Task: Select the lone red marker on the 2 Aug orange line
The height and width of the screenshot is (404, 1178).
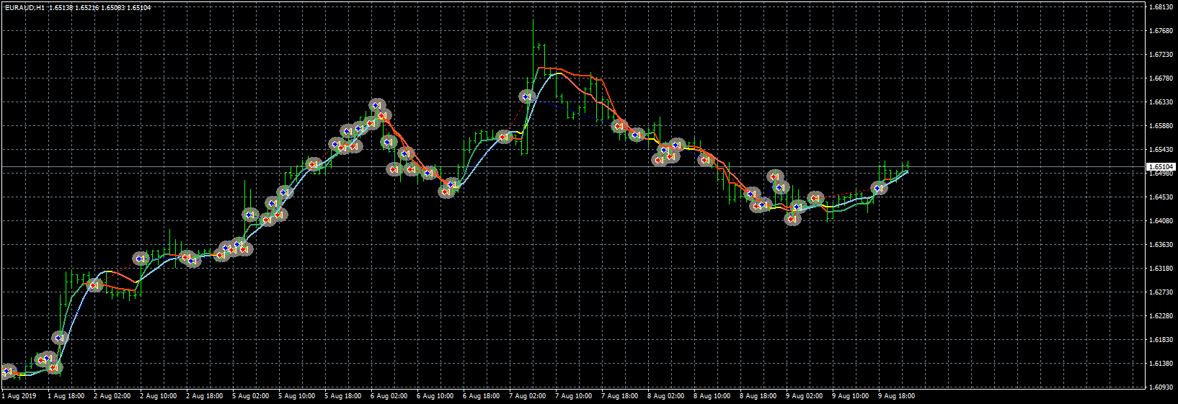Action: coord(94,285)
